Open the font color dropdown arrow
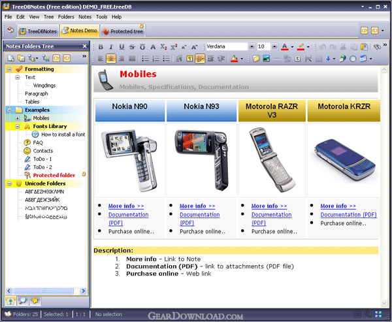Screen dimensions: 392x322 pyautogui.click(x=292, y=47)
